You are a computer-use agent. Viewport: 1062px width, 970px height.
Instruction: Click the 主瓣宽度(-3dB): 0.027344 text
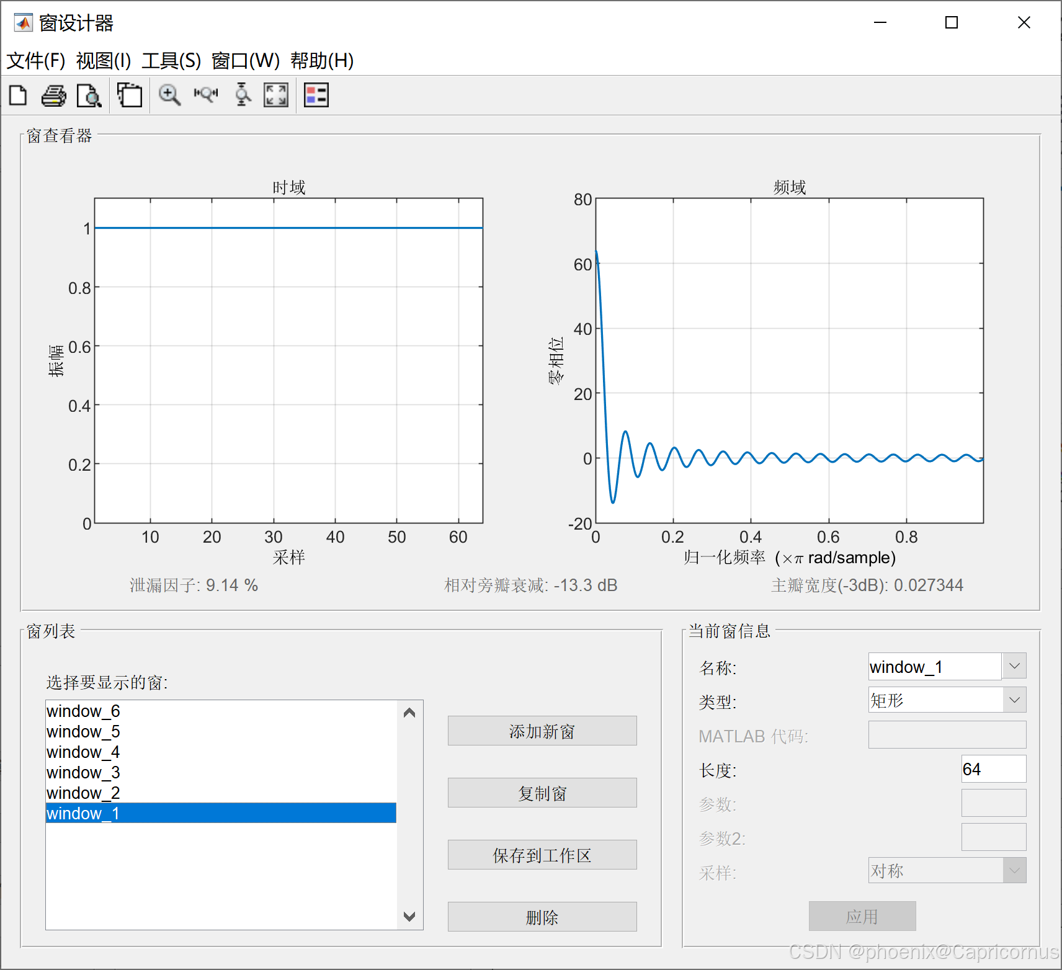click(867, 585)
